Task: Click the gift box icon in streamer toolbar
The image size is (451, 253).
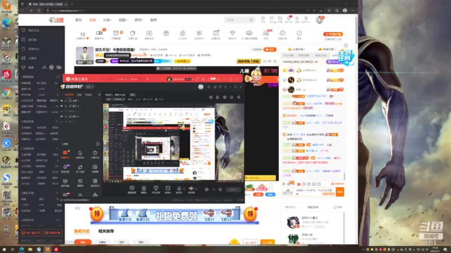Action: [166, 33]
